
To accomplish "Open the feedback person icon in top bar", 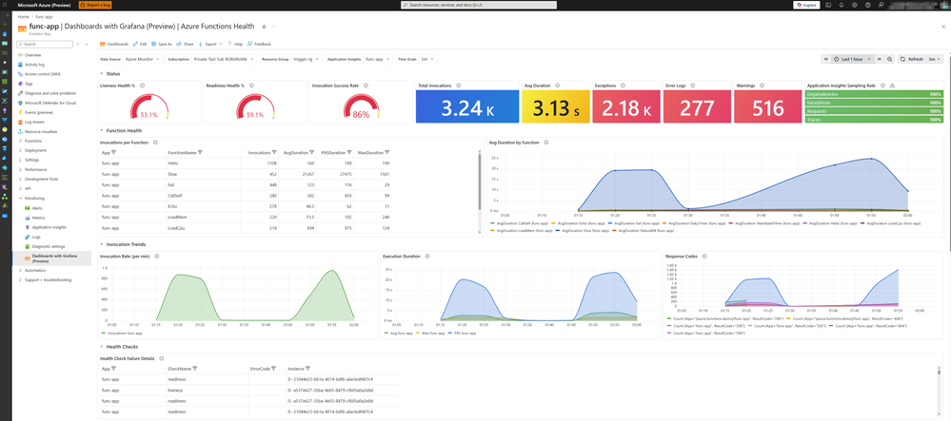I will [x=882, y=5].
